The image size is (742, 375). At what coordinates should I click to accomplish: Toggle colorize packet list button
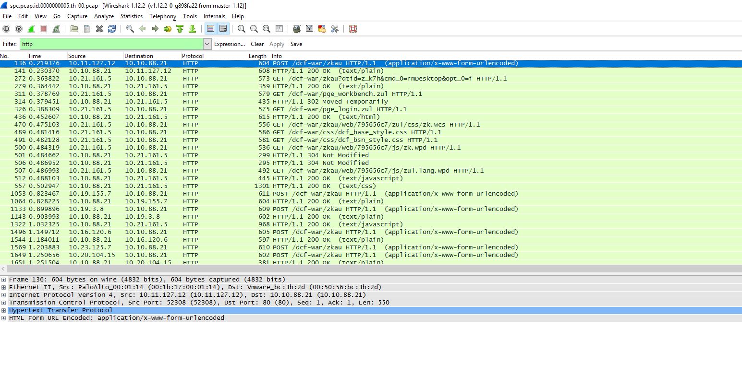coord(210,29)
